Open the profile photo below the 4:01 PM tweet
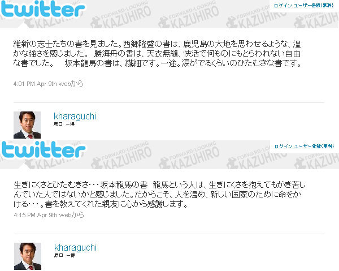The height and width of the screenshot is (271, 339). click(27, 125)
